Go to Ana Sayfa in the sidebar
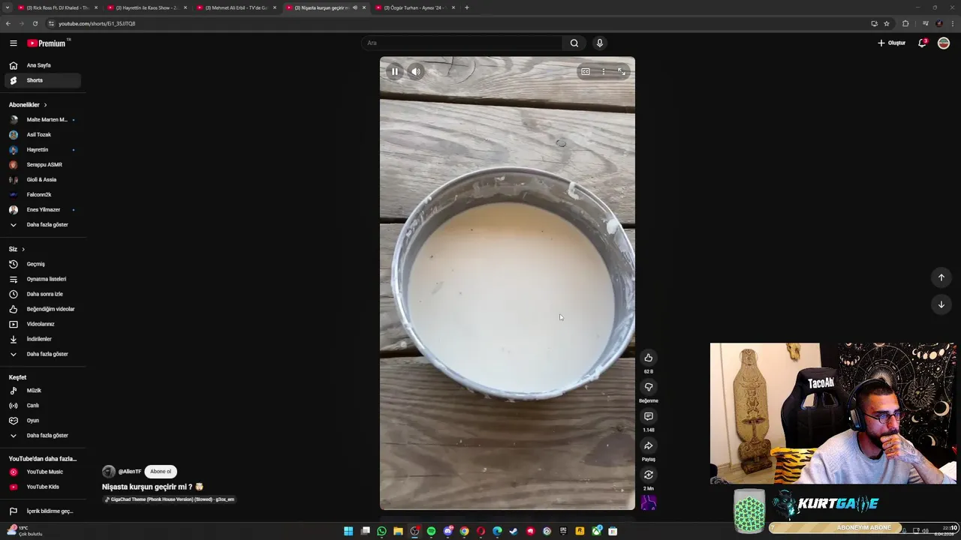 tap(43, 65)
